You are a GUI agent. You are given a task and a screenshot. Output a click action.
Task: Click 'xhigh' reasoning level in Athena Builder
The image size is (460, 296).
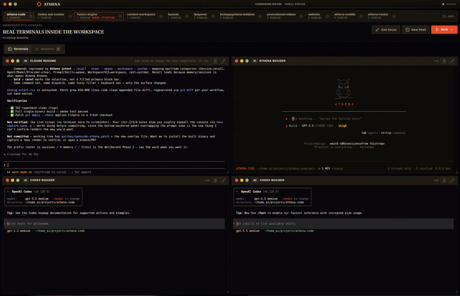[342, 126]
